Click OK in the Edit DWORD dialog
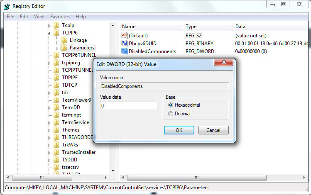 click(x=179, y=130)
